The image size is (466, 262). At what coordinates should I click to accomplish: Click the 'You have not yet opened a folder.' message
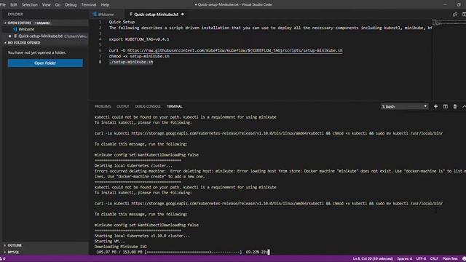[x=37, y=52]
